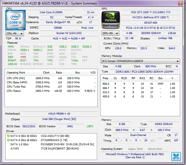This screenshot has height=165, width=186.
Task: Click the Windows 7 Professional OS info box
Action: pyautogui.click(x=135, y=156)
